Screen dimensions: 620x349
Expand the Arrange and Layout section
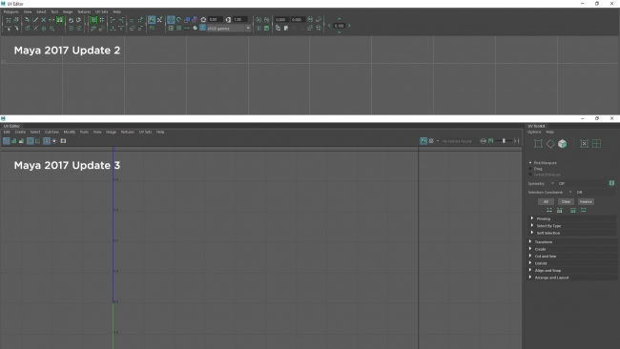pyautogui.click(x=572, y=277)
